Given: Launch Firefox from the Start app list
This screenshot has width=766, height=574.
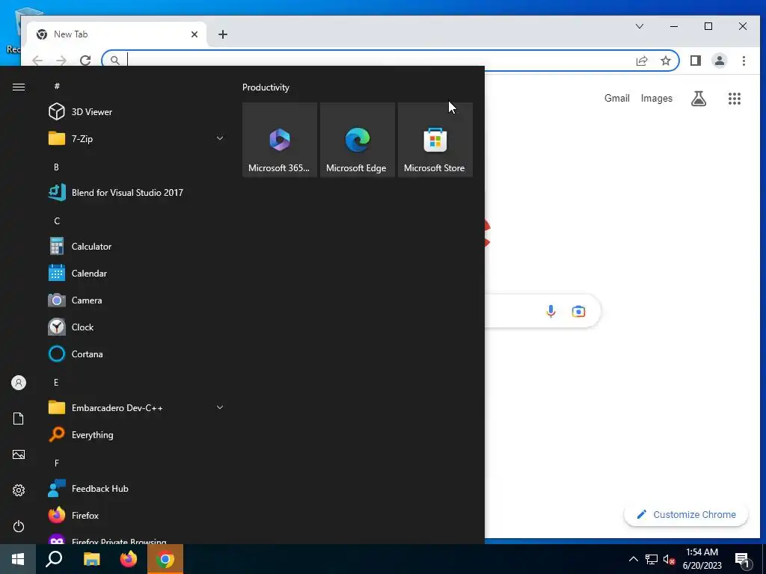Looking at the screenshot, I should click(137, 516).
